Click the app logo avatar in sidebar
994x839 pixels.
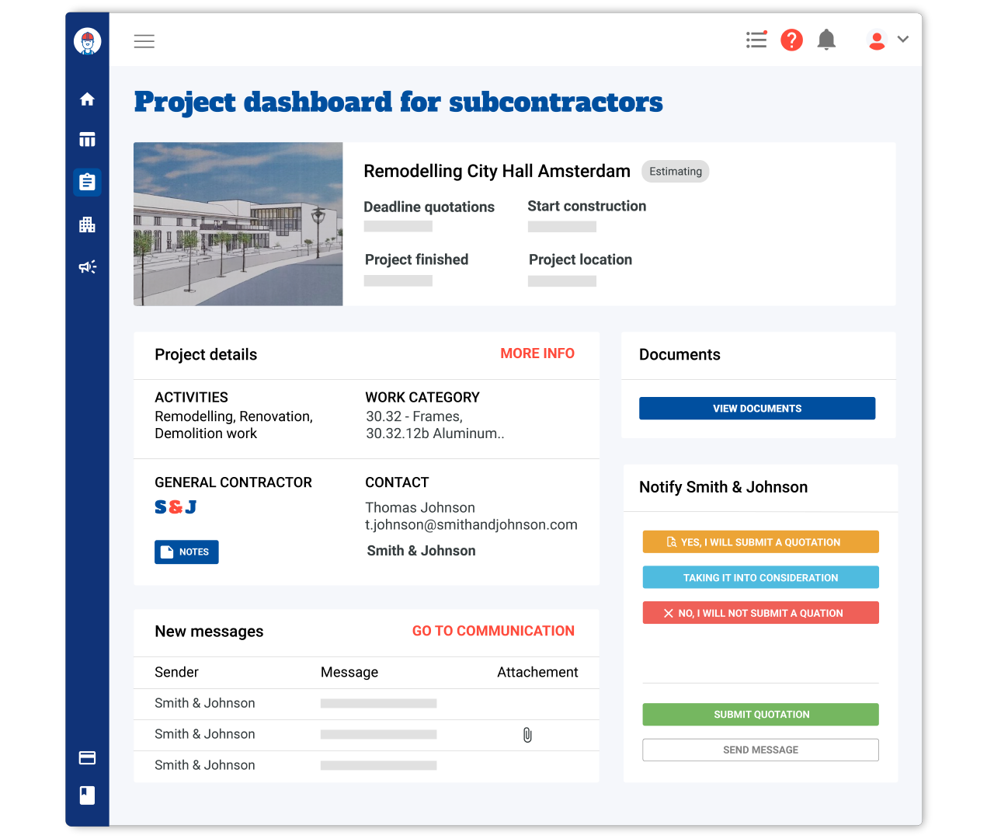(88, 41)
